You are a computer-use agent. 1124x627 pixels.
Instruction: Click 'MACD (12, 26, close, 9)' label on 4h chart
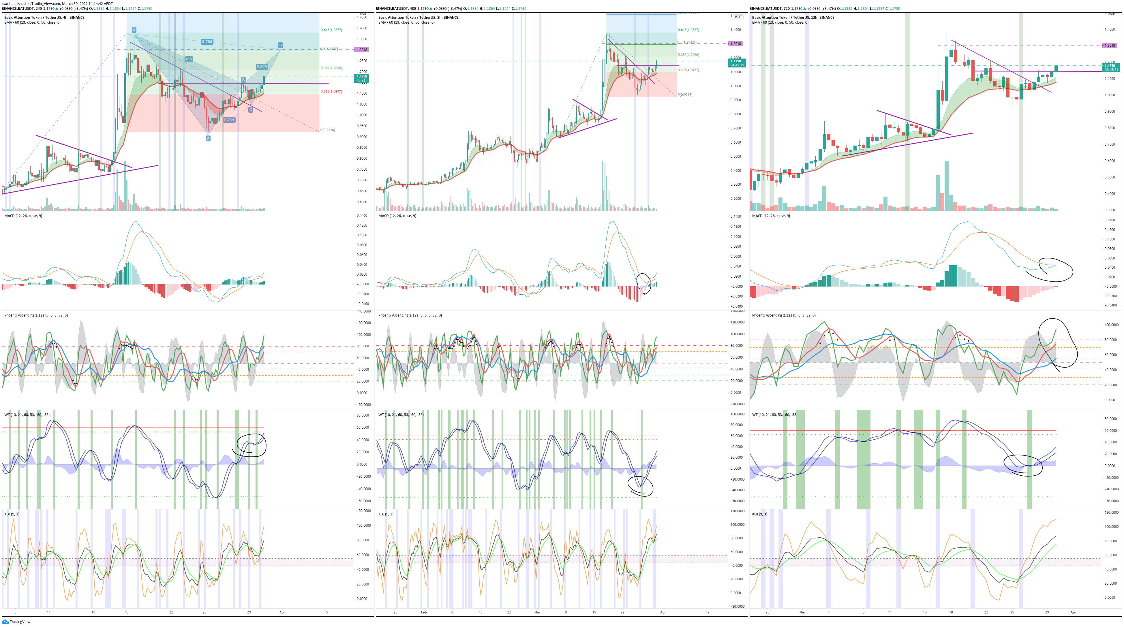(x=23, y=216)
